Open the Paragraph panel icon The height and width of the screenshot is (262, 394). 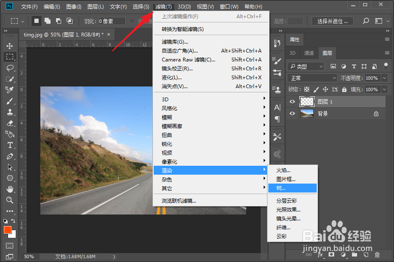[277, 119]
